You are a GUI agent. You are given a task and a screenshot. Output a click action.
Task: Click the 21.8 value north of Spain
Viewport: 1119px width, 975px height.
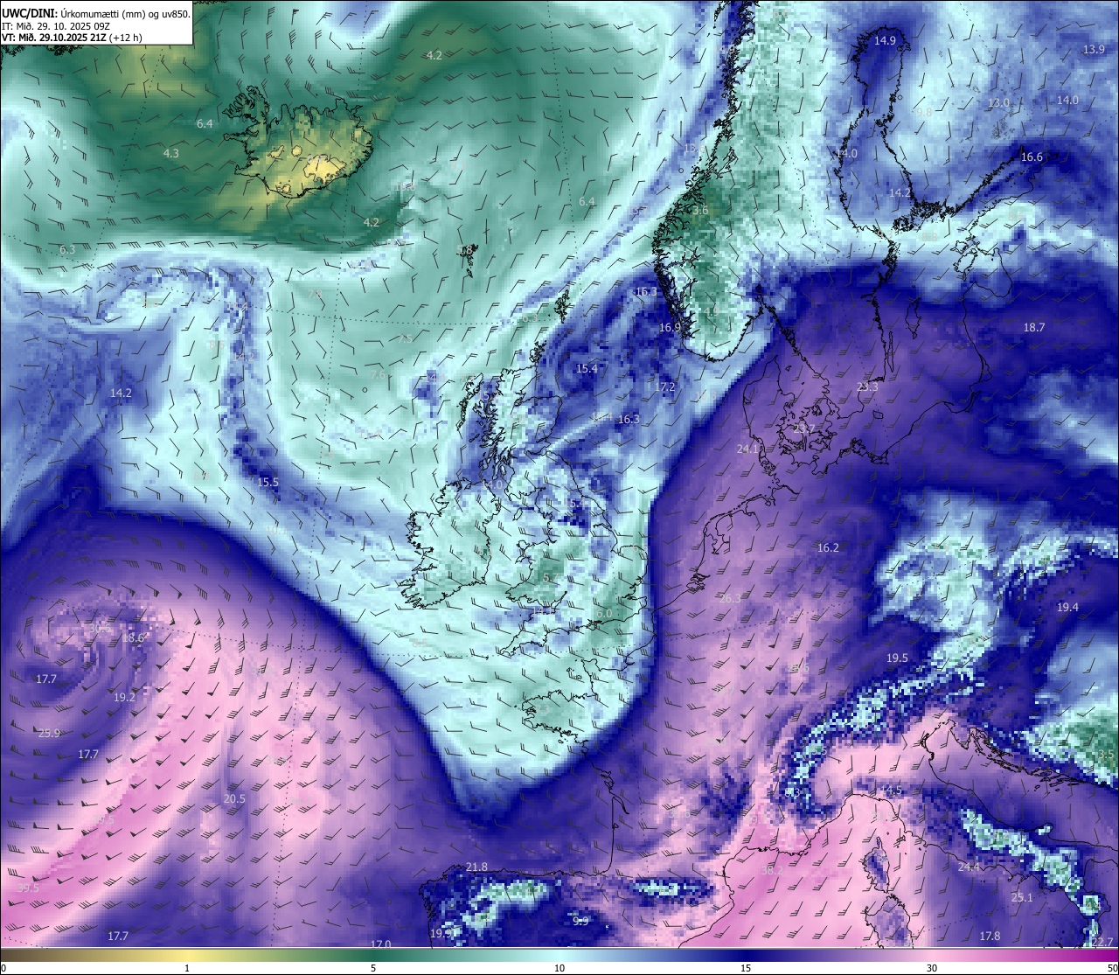click(x=476, y=867)
